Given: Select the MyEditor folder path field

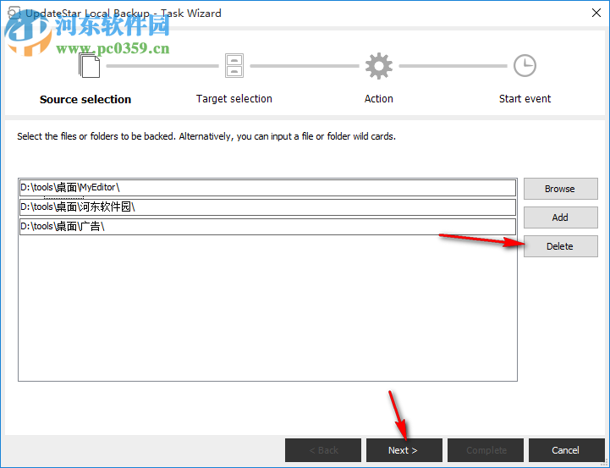Looking at the screenshot, I should (267, 188).
